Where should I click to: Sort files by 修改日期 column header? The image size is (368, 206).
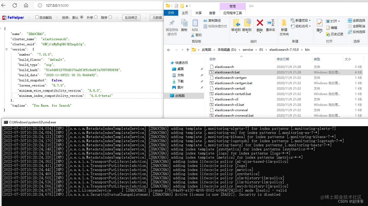coord(283,59)
